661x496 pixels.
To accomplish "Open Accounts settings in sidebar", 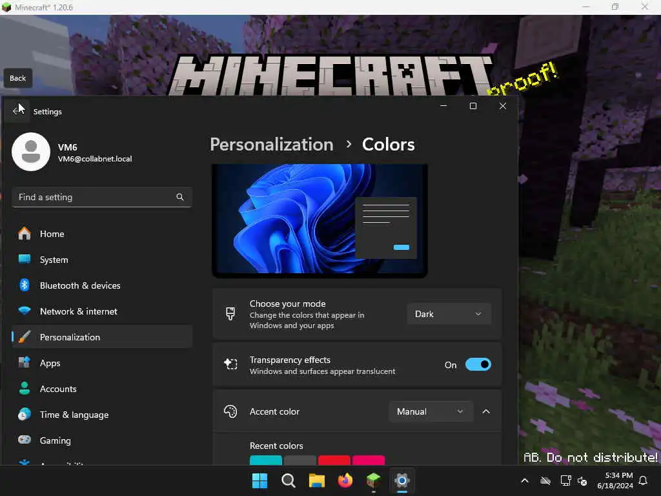I will 102,389.
